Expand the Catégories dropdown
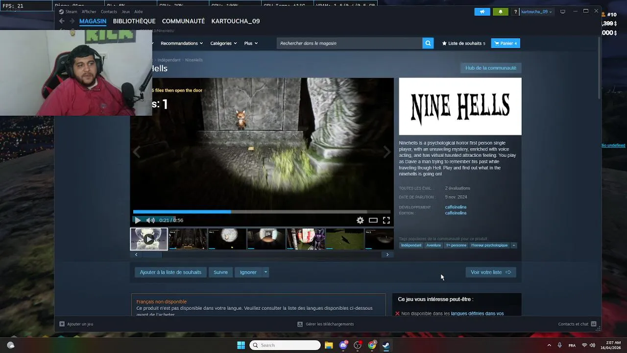 coord(223,43)
